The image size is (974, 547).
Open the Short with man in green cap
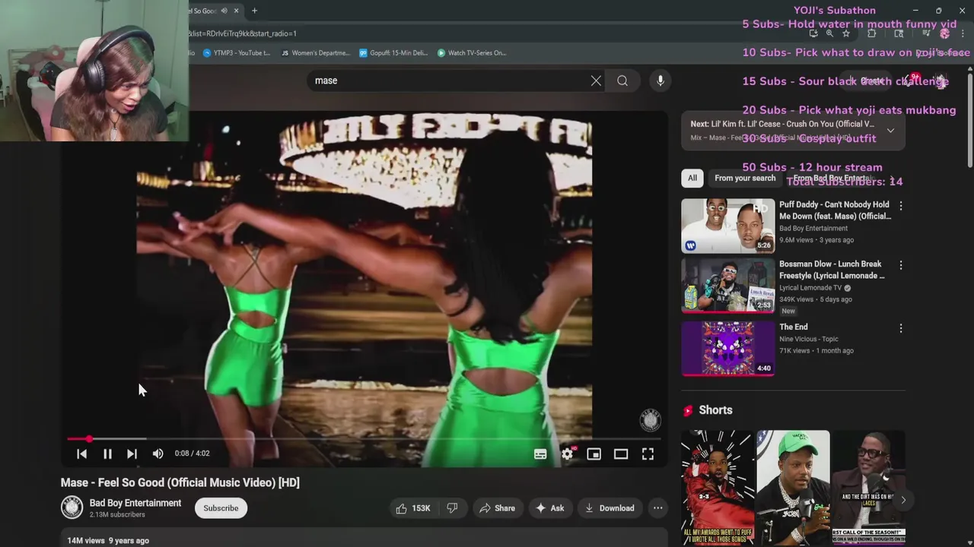[793, 488]
